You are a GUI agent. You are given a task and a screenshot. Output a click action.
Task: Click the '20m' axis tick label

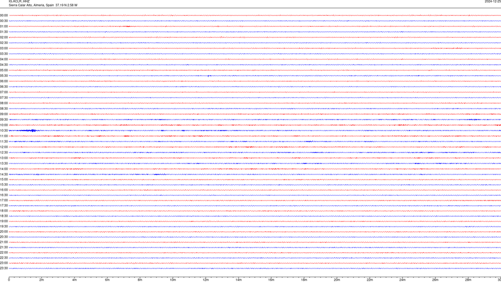(x=337, y=280)
